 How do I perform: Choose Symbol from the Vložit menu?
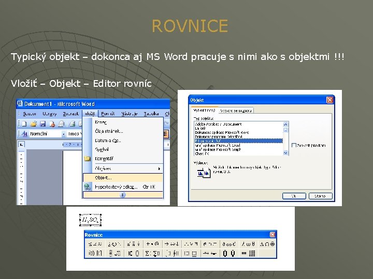pyautogui.click(x=123, y=149)
